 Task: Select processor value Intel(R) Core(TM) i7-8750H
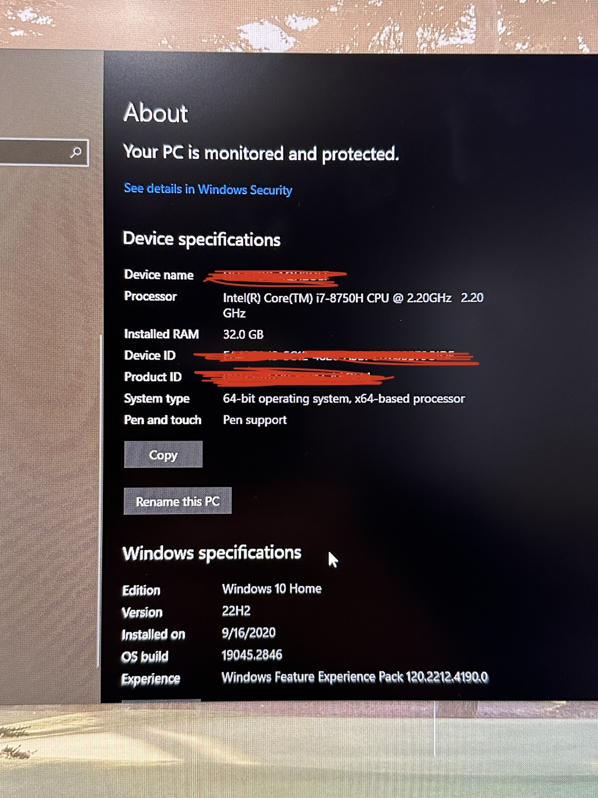click(353, 305)
